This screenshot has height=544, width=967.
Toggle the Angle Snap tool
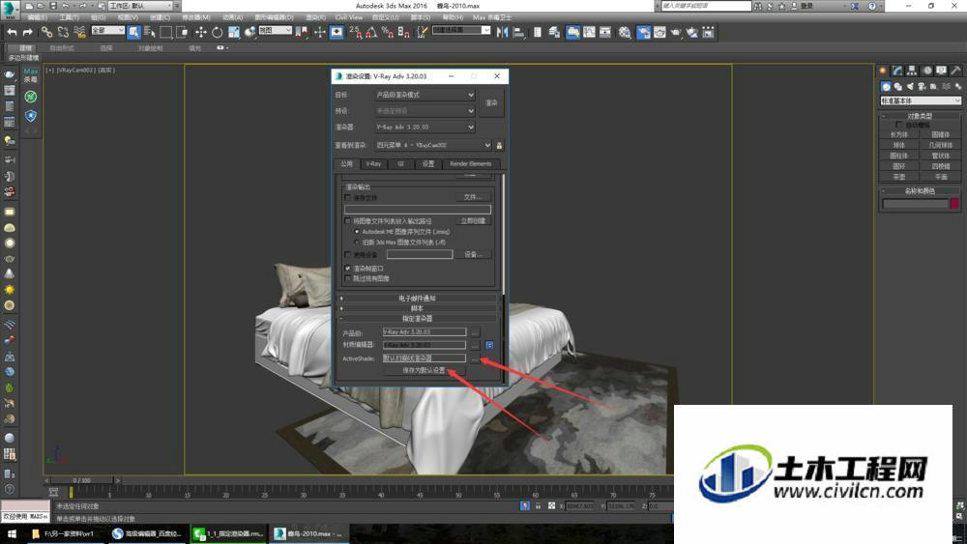click(371, 32)
